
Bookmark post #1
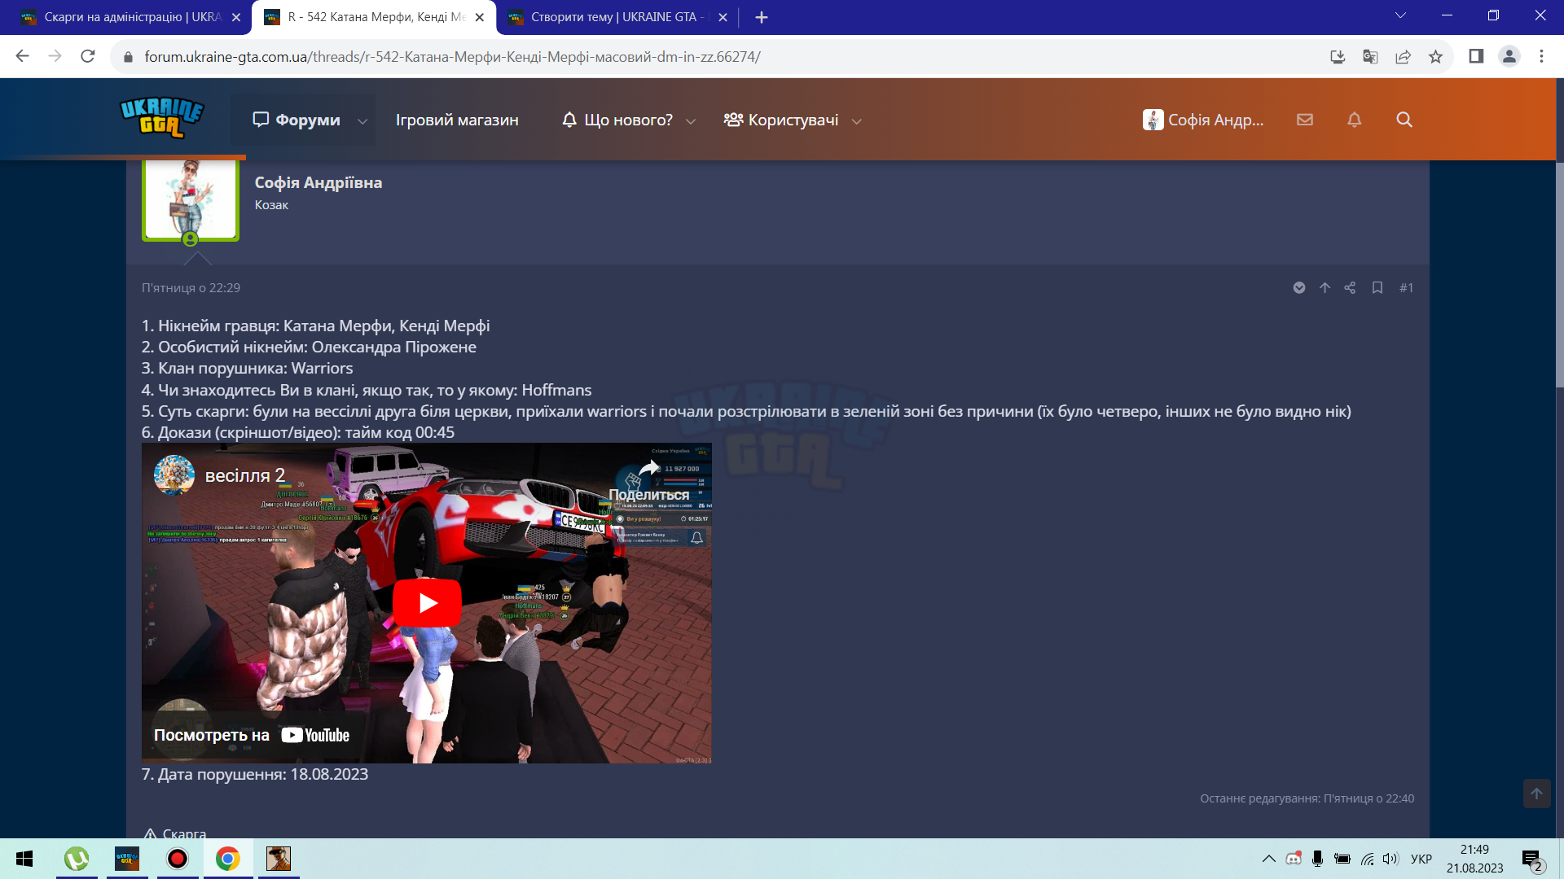pyautogui.click(x=1377, y=287)
